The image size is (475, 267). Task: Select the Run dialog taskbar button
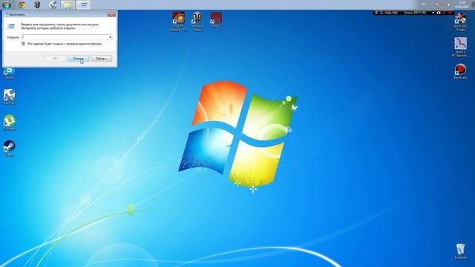click(83, 4)
